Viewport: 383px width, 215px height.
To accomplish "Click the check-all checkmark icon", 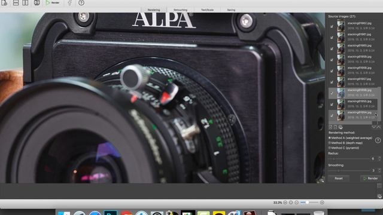I will pos(373,127).
